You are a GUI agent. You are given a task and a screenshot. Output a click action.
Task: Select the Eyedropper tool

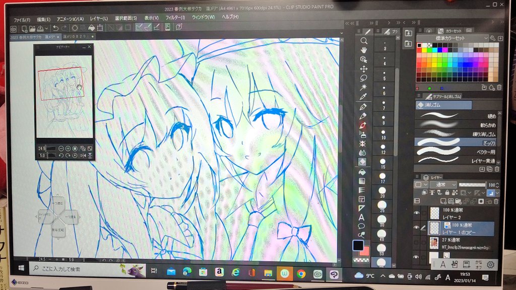pyautogui.click(x=363, y=97)
